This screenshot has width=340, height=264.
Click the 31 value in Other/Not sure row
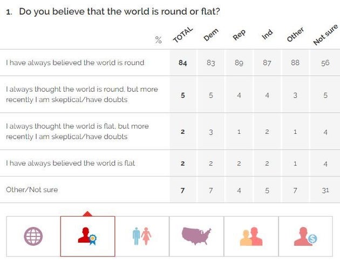(x=325, y=189)
